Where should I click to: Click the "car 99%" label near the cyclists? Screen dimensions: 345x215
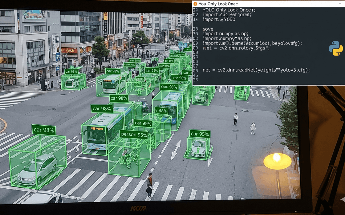coord(143,123)
